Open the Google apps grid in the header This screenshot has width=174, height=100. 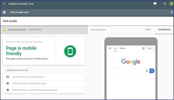point(165,4)
